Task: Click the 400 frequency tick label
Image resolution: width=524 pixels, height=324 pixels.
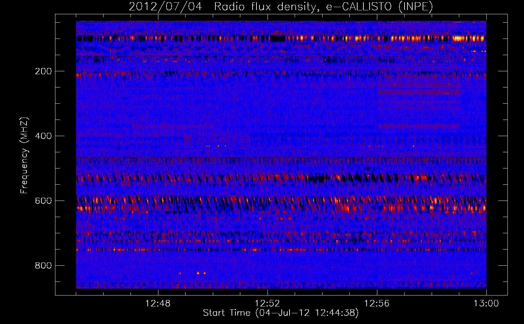Action: 43,136
